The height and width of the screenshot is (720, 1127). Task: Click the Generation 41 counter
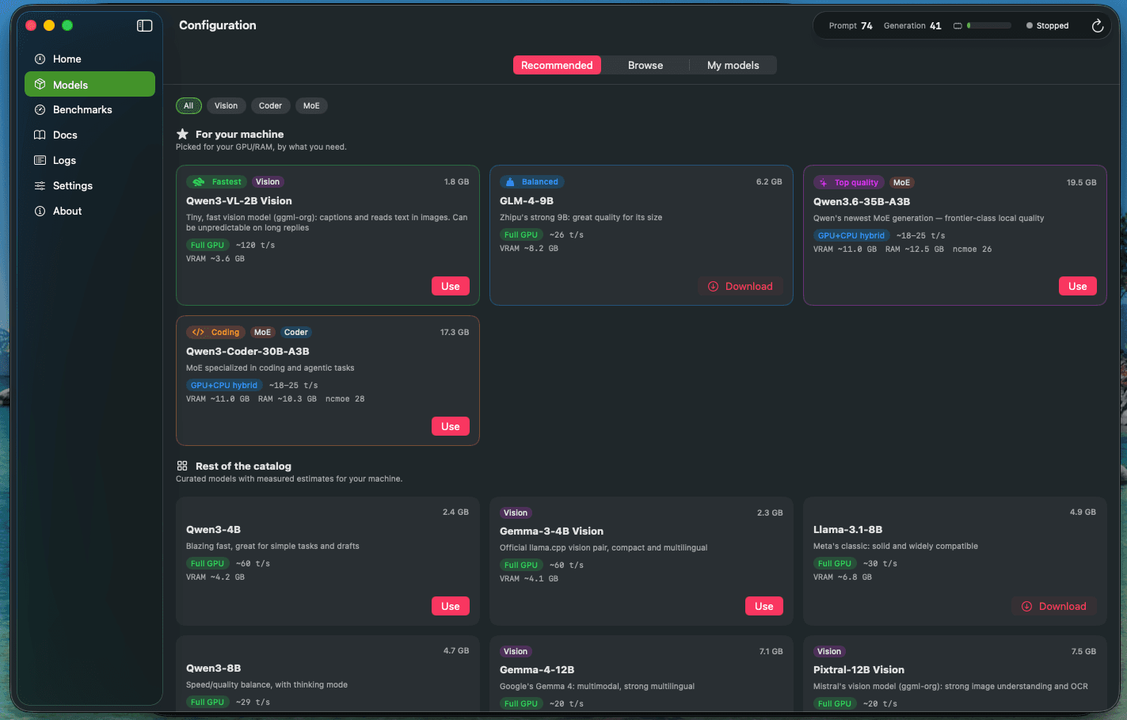coord(912,25)
